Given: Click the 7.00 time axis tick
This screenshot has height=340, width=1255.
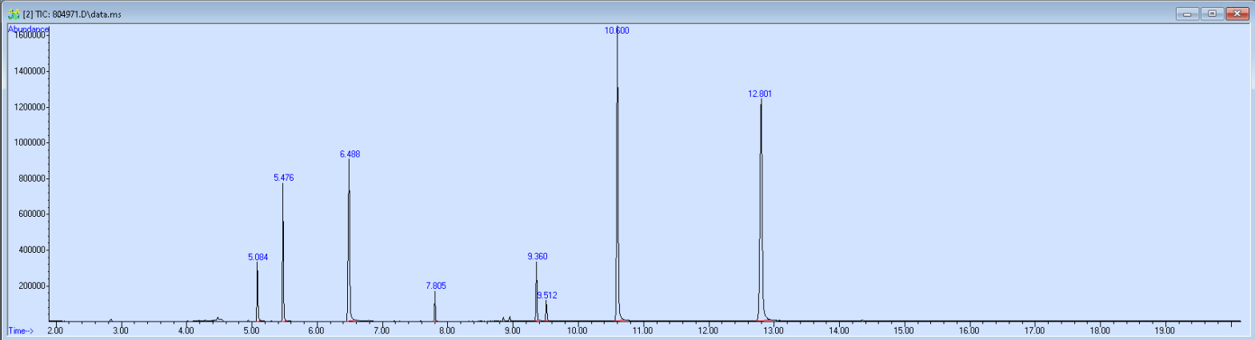Looking at the screenshot, I should pos(381,330).
